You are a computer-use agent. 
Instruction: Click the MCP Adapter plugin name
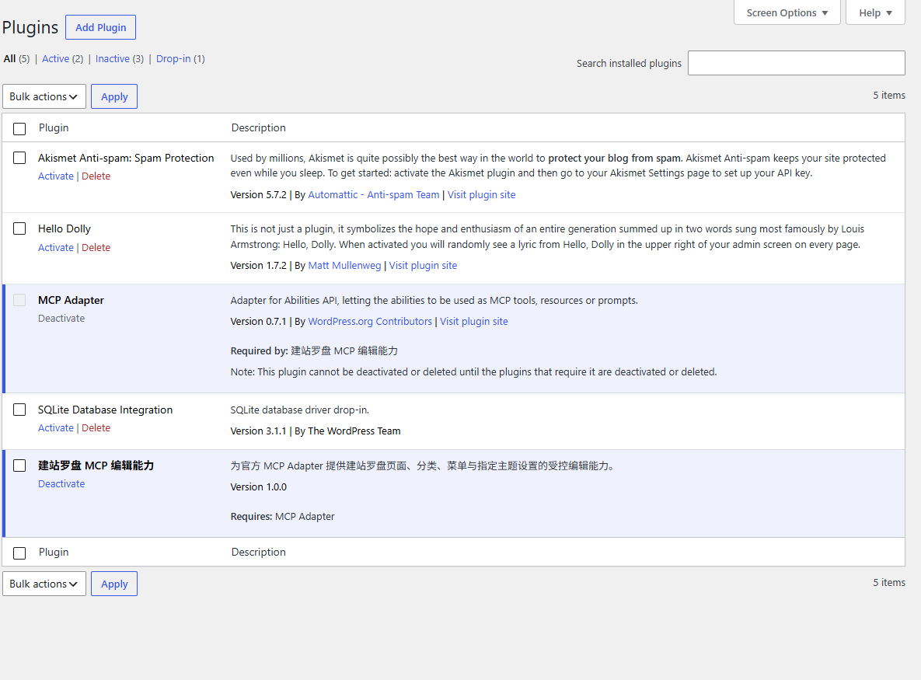point(71,300)
